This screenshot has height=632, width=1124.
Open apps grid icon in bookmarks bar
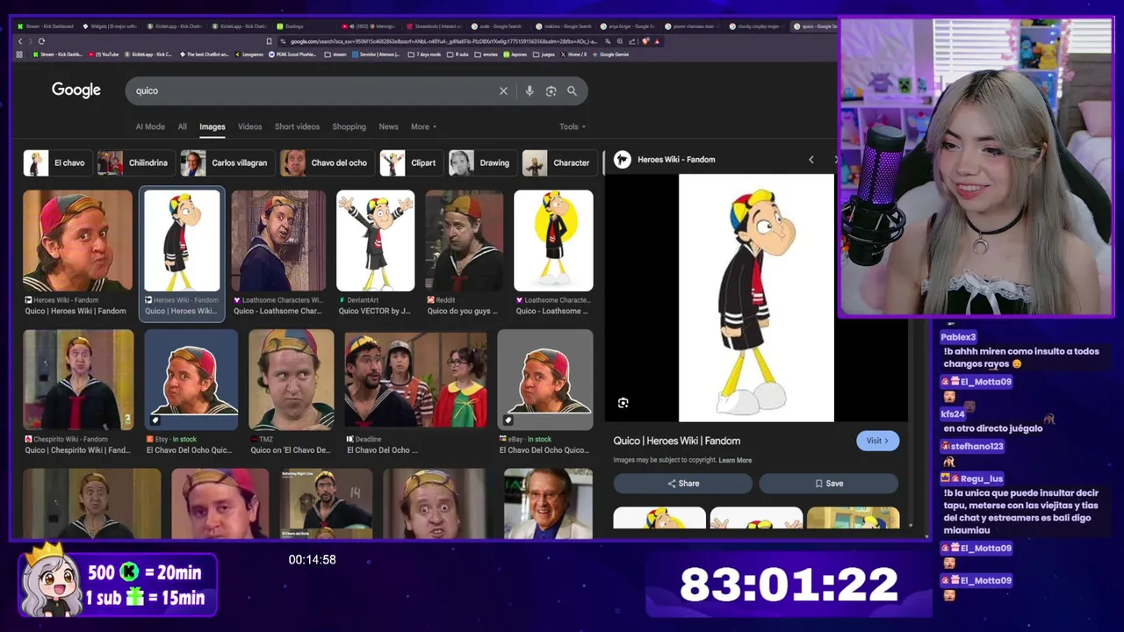19,54
